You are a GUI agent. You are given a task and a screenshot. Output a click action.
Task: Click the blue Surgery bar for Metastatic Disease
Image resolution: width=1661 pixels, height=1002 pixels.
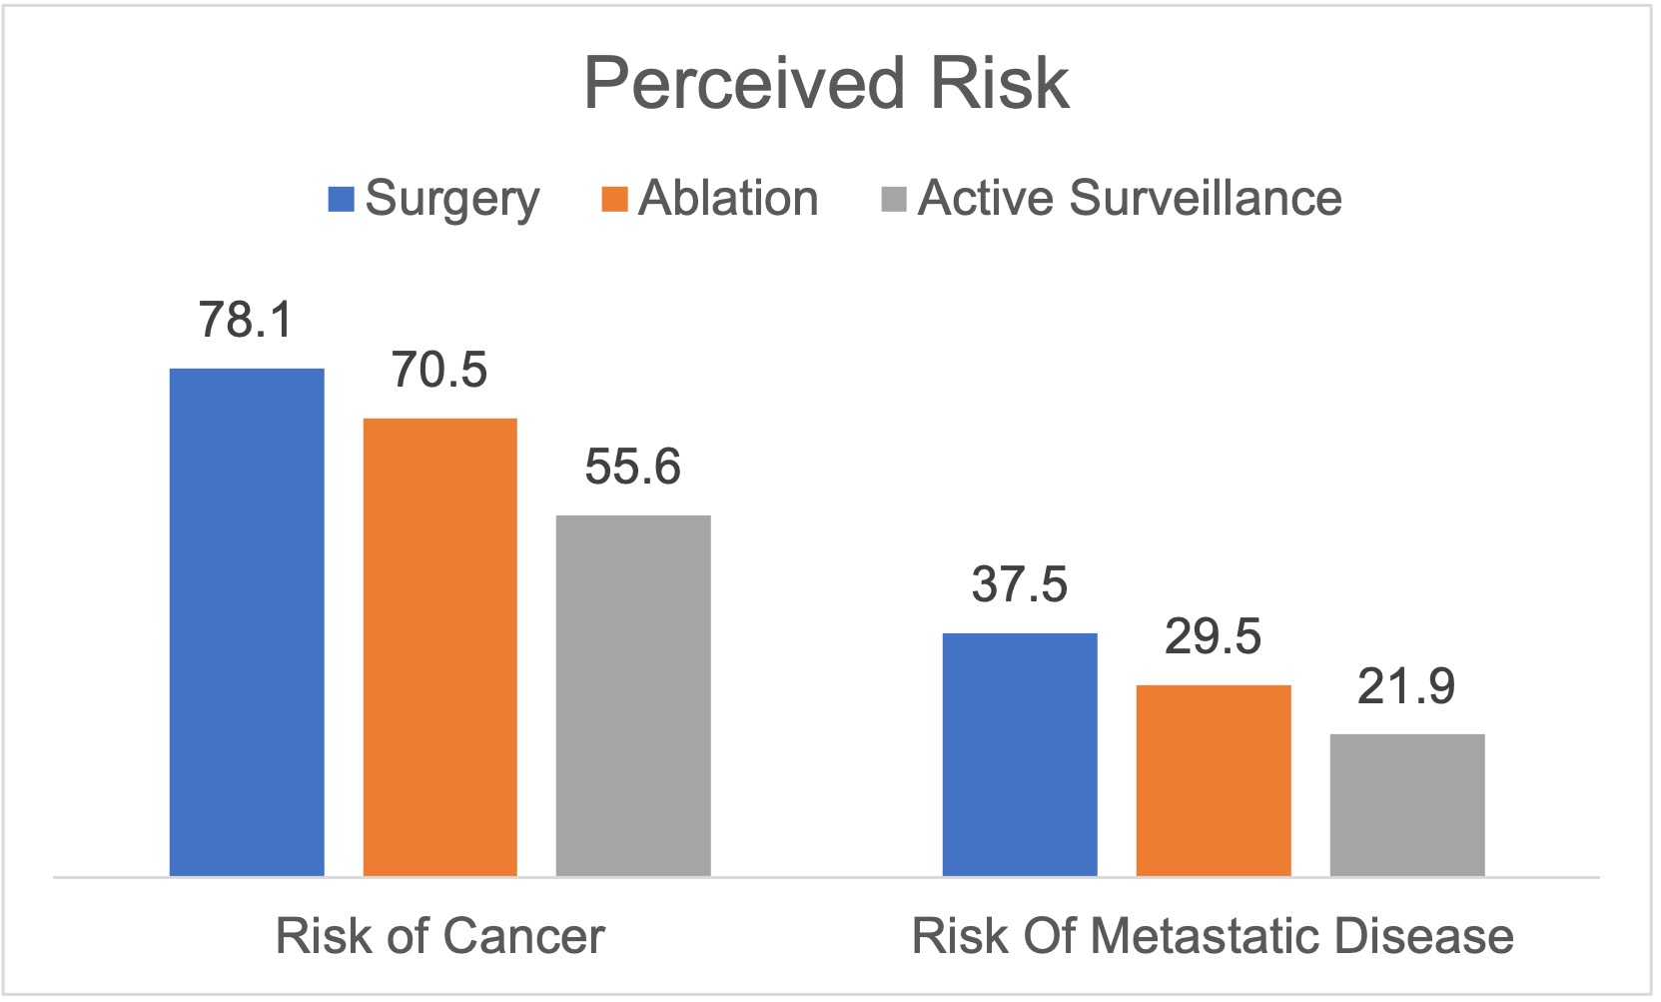(x=1020, y=754)
